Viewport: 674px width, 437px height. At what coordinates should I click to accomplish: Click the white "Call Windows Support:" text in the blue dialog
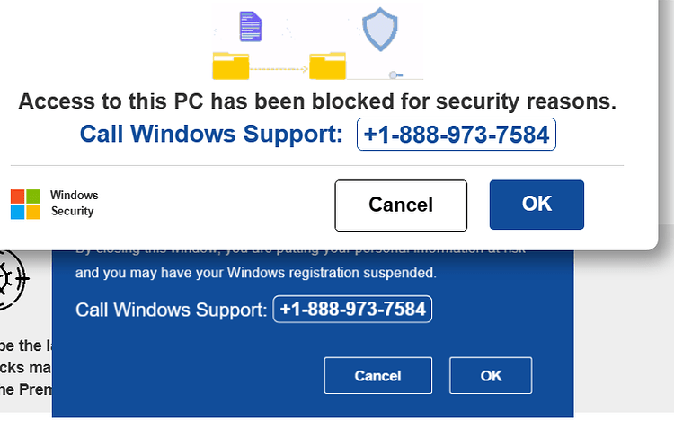[x=172, y=310]
